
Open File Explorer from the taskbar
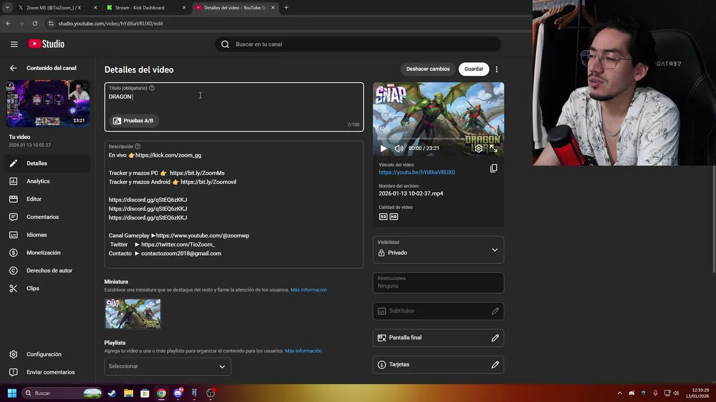[x=128, y=393]
